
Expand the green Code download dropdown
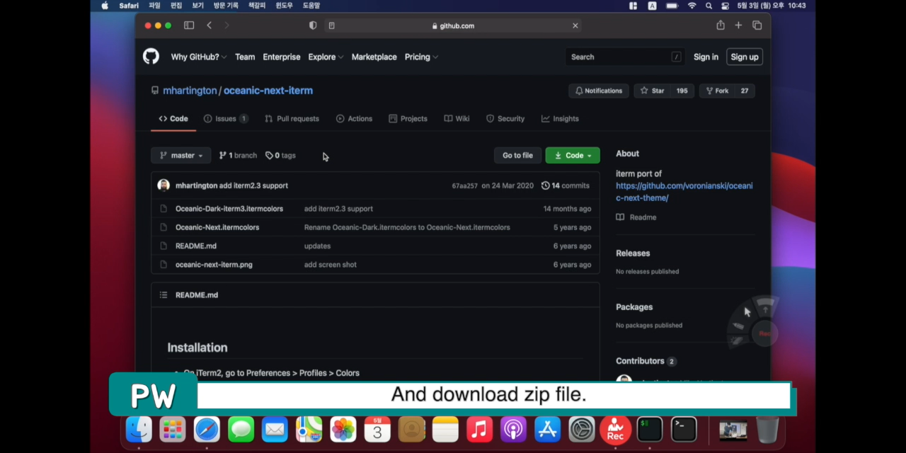pos(573,156)
